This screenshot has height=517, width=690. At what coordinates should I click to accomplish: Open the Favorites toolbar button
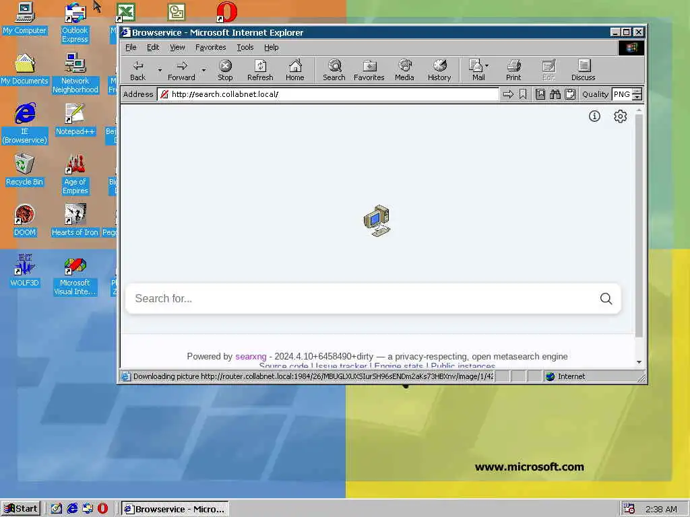(x=369, y=70)
